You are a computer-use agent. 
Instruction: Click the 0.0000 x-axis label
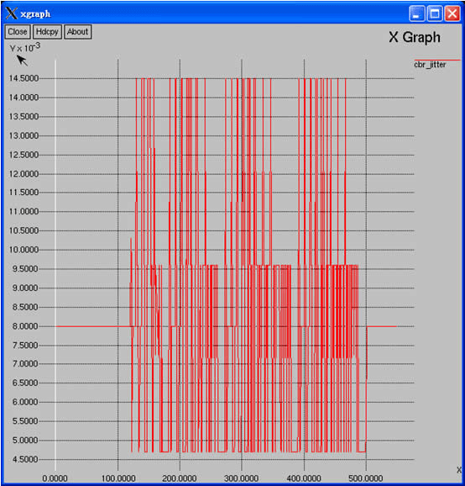55,478
